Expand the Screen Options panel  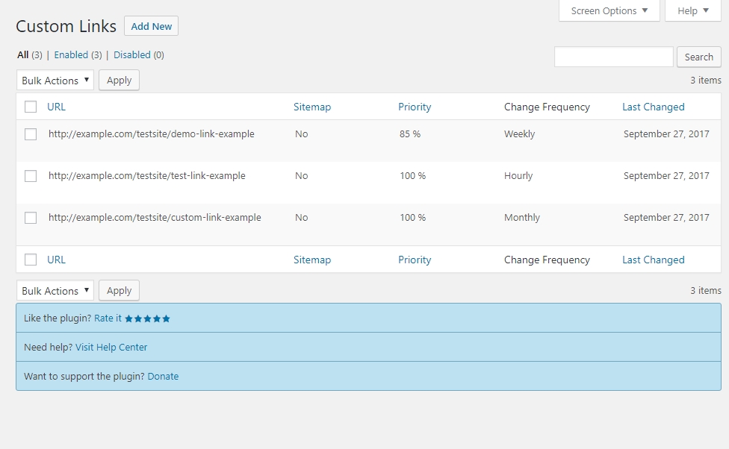(x=609, y=10)
